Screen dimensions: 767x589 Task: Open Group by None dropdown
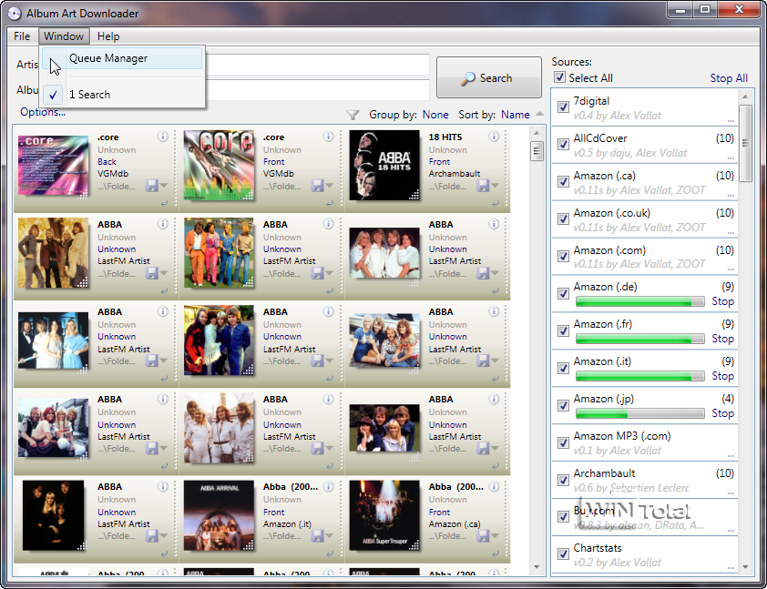[x=435, y=115]
